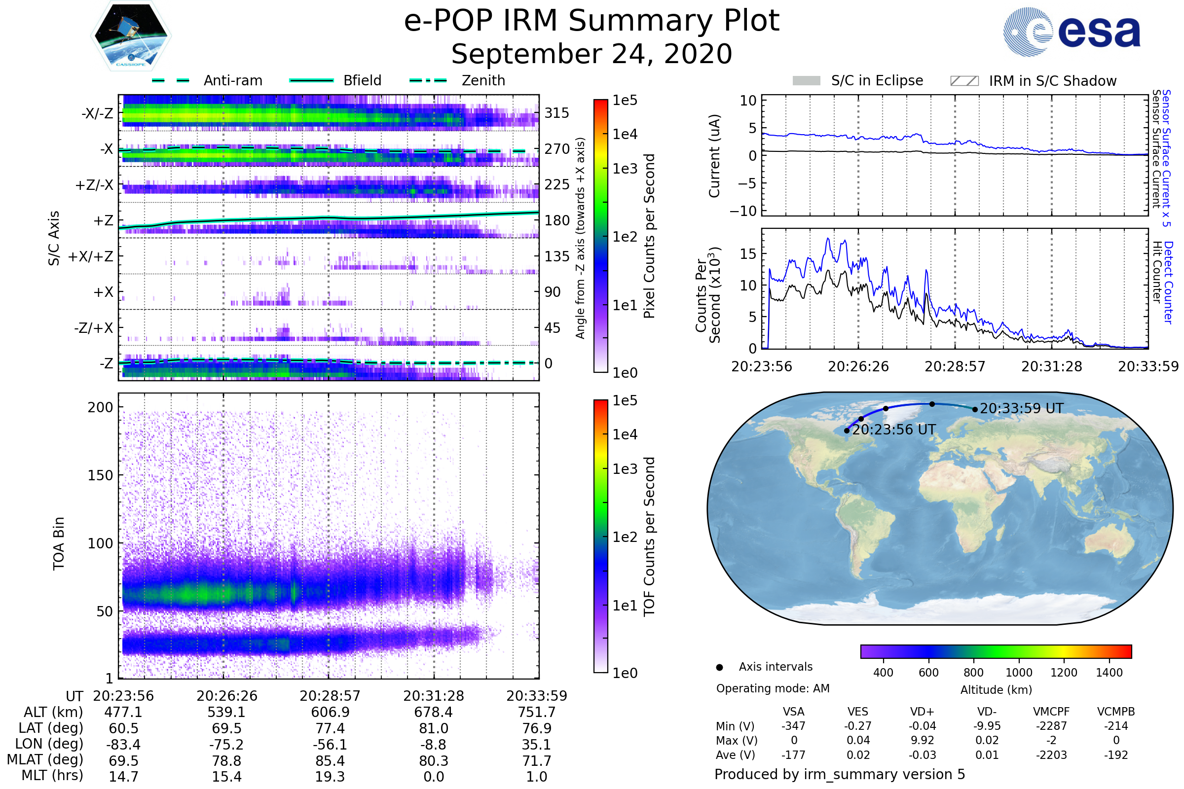
Task: Click the ESA logo
Action: coord(1071,32)
